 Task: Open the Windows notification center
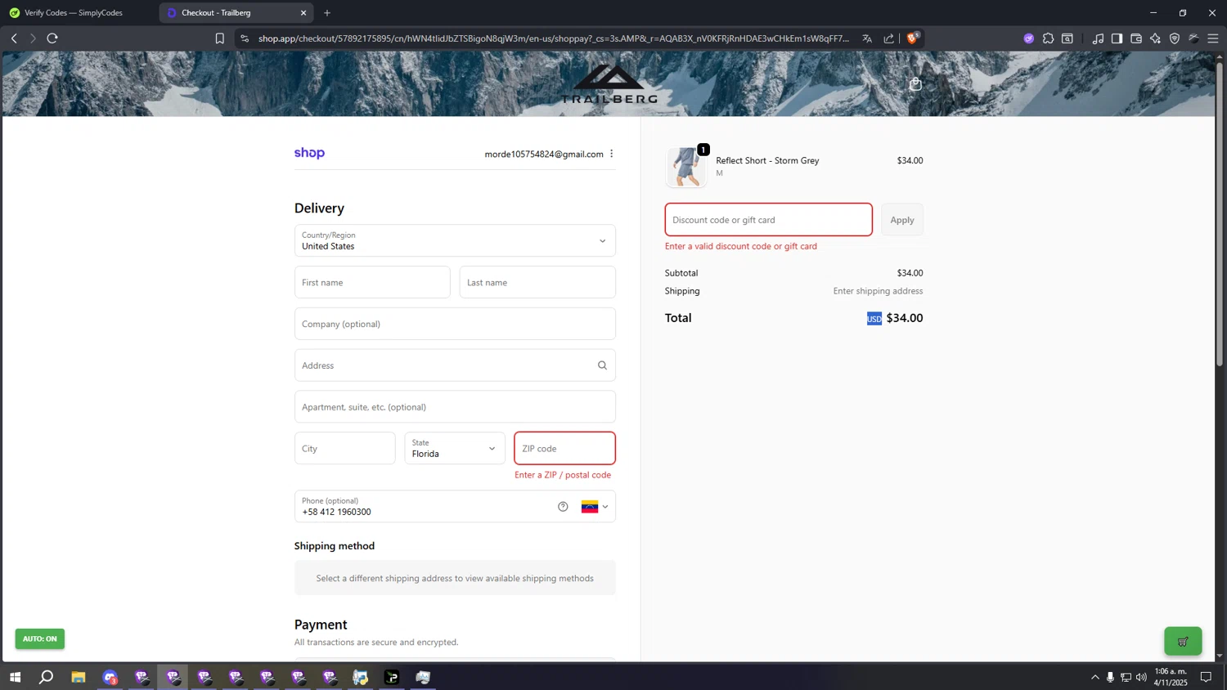(1206, 677)
